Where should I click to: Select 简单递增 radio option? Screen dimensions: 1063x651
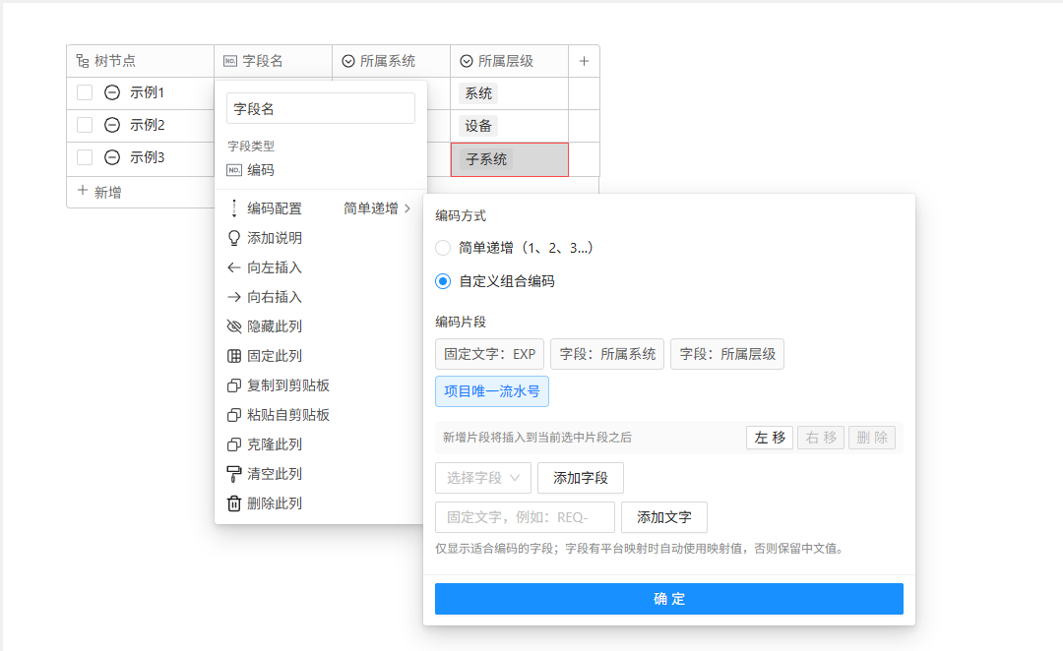(x=443, y=248)
